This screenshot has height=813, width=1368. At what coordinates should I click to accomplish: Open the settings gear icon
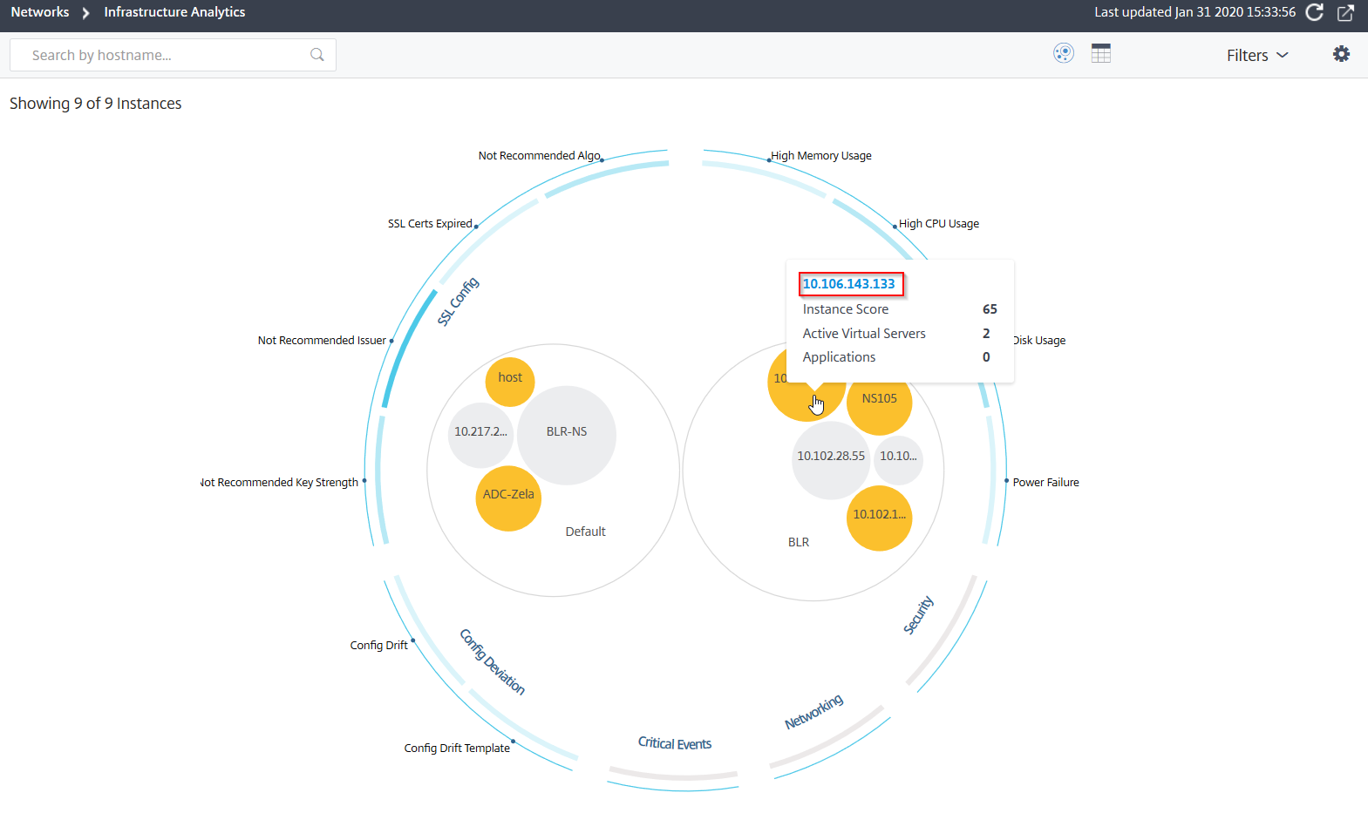tap(1341, 54)
